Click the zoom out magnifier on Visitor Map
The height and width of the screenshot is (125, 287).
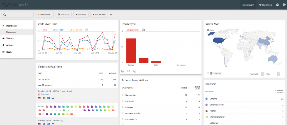tap(208, 73)
